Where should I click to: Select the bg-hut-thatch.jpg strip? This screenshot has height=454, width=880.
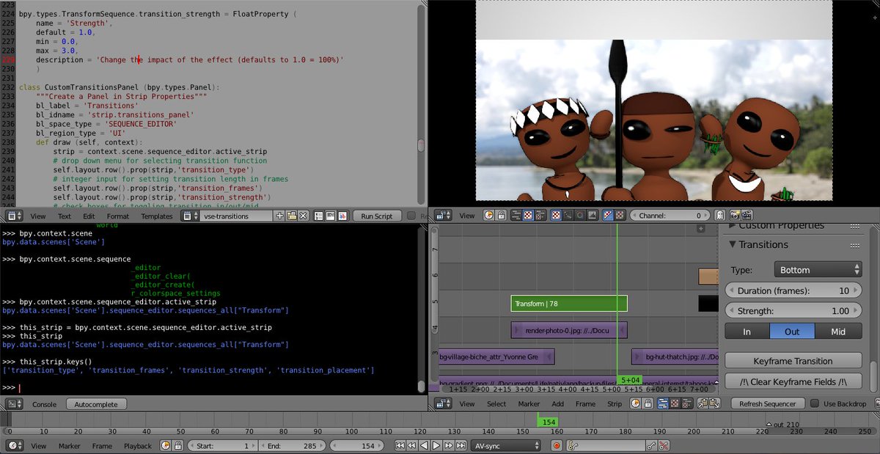coord(675,356)
